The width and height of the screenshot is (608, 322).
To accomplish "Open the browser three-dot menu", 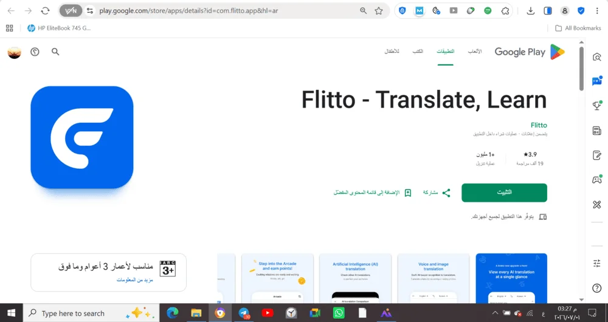I will [x=597, y=11].
